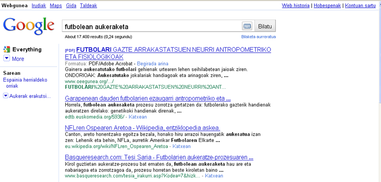The height and width of the screenshot is (182, 381).
Task: Click the About 17.400 results text
Action: click(98, 37)
